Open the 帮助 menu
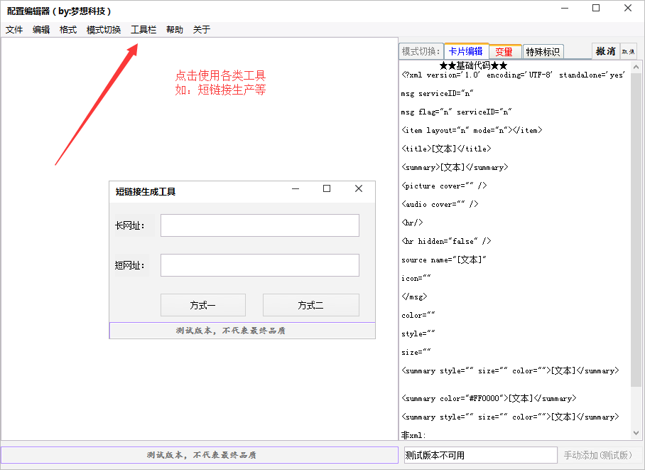This screenshot has height=470, width=645. click(x=174, y=29)
